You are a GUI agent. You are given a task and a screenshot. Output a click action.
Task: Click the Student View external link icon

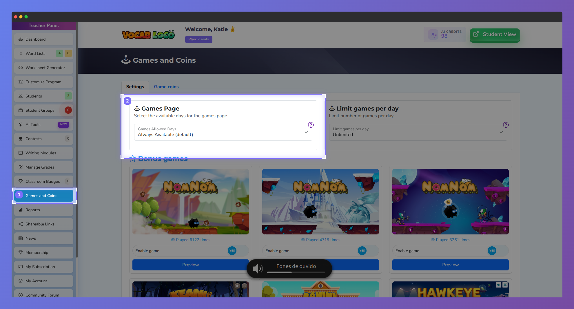pos(476,34)
